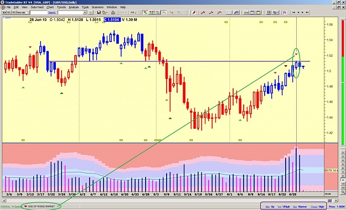
Task: Click the Vol: UHigh status entry
Action: 283,207
